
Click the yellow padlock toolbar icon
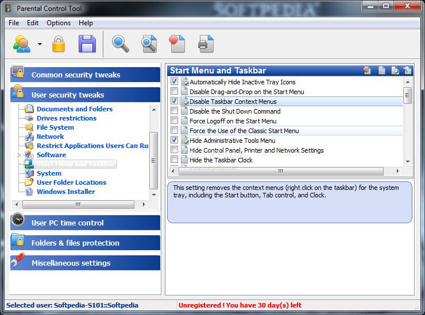point(59,44)
